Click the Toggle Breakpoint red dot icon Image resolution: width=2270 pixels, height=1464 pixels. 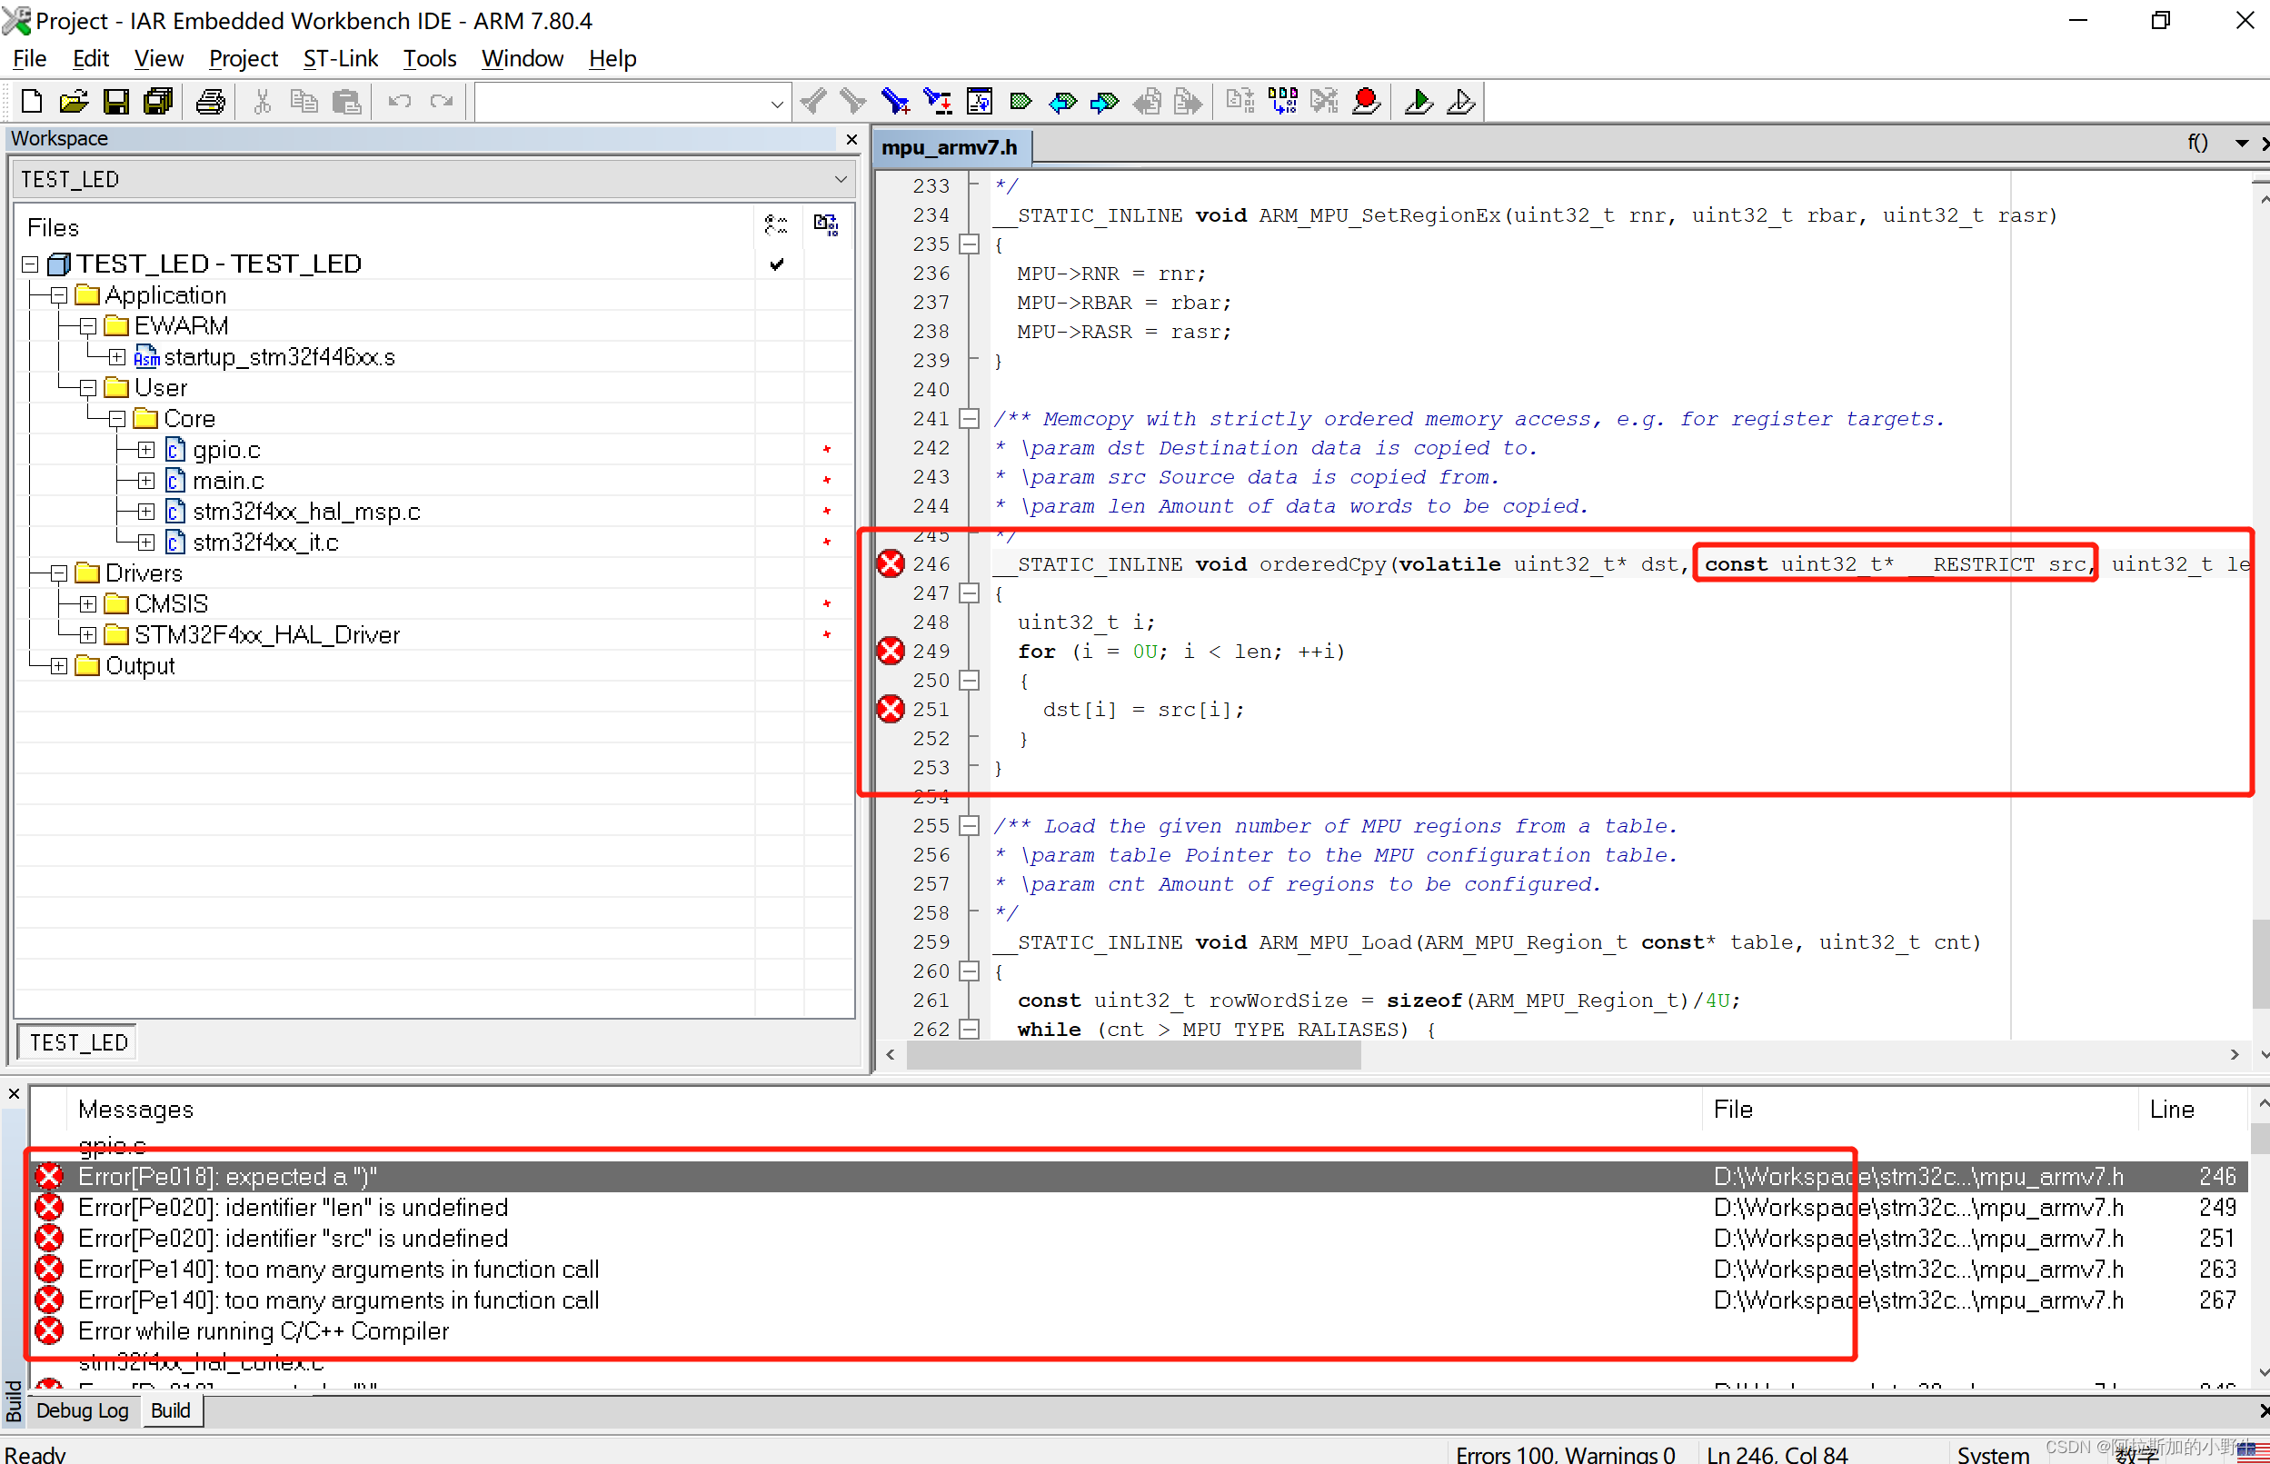tap(1366, 101)
